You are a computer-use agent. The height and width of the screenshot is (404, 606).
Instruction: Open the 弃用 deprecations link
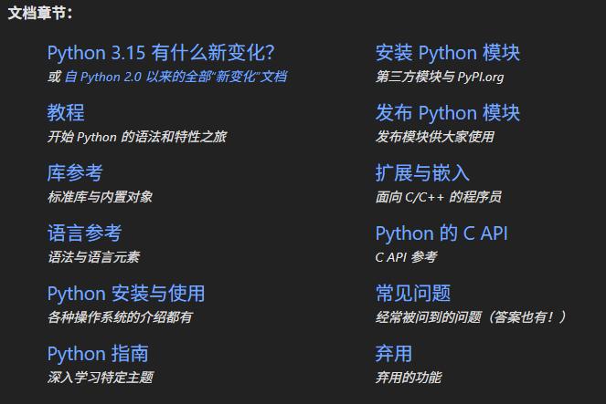[x=394, y=354]
